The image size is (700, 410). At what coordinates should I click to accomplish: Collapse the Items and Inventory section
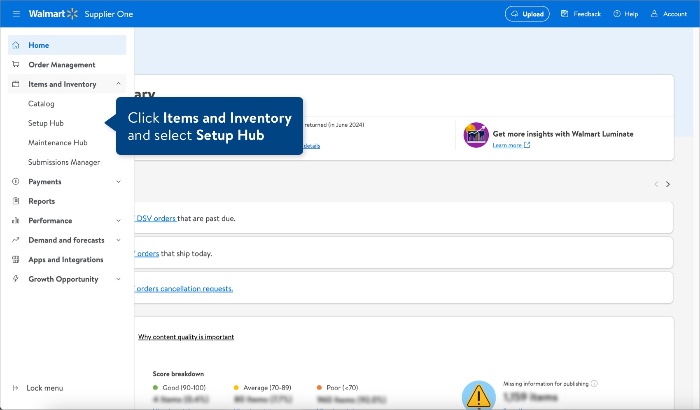click(119, 84)
